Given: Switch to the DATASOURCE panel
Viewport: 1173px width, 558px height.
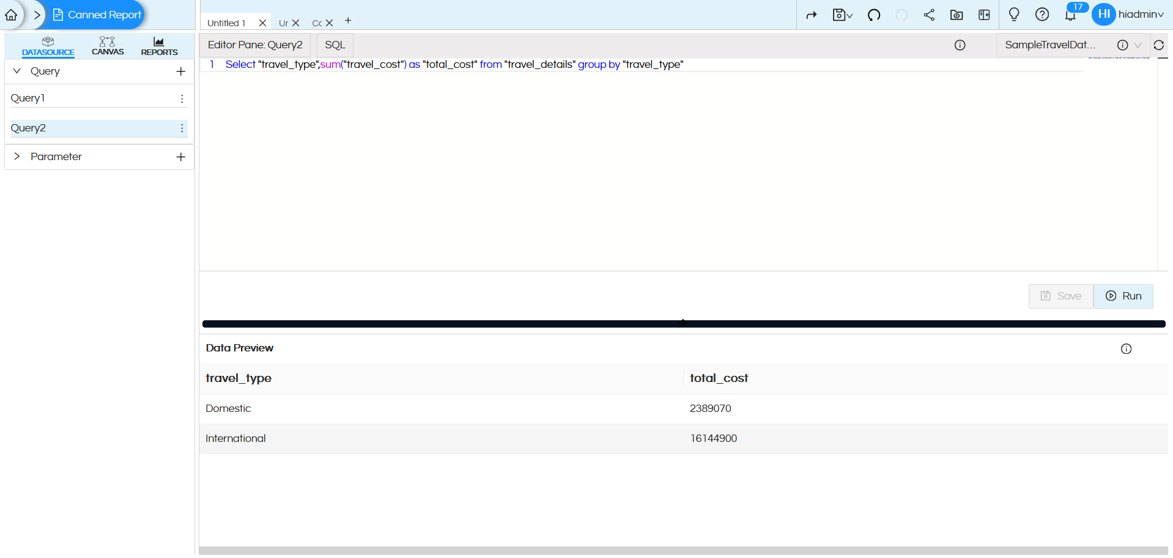Looking at the screenshot, I should [48, 45].
